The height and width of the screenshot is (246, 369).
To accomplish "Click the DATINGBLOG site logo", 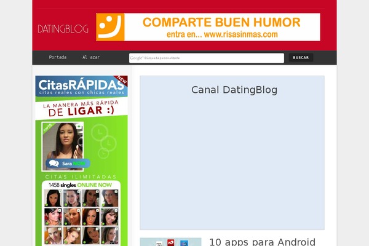I will pos(63,29).
